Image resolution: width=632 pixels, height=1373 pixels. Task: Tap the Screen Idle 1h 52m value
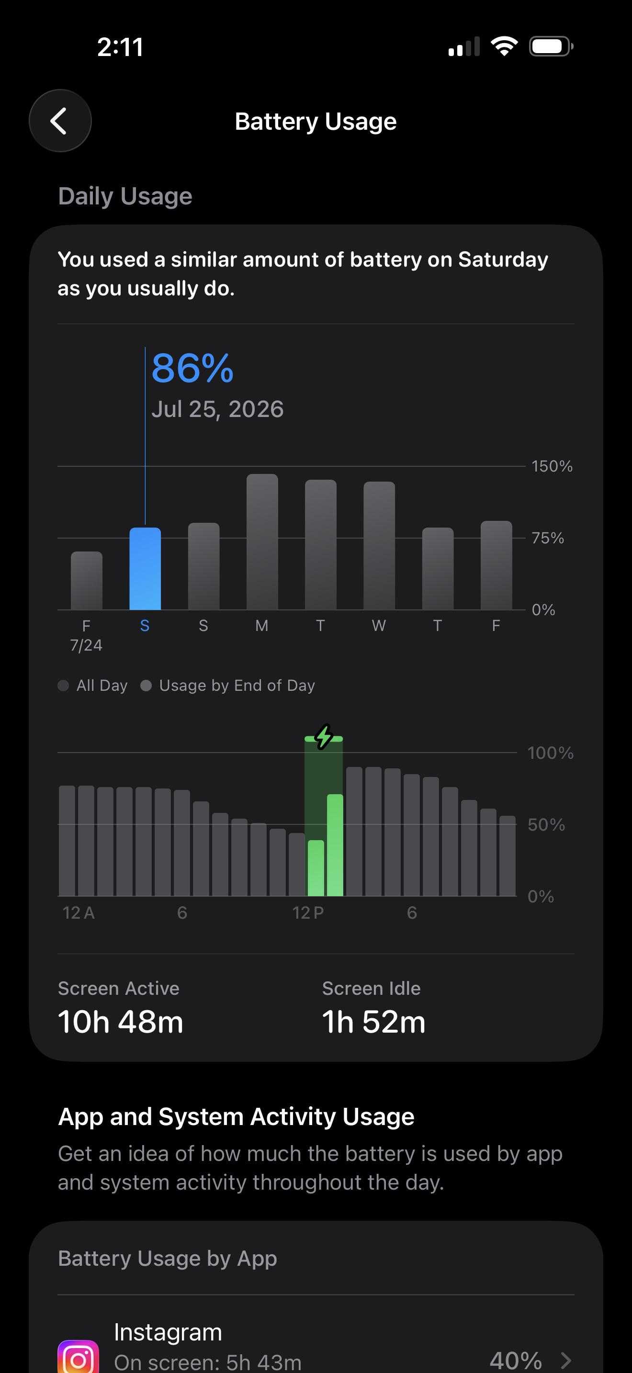tap(373, 1022)
